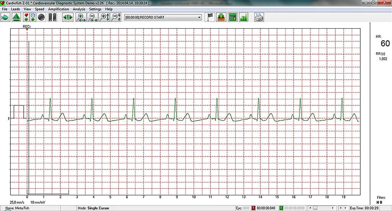The height and width of the screenshot is (211, 392).
Task: Click the horizontal timeline scrollbar at bottom
Action: coord(323,208)
